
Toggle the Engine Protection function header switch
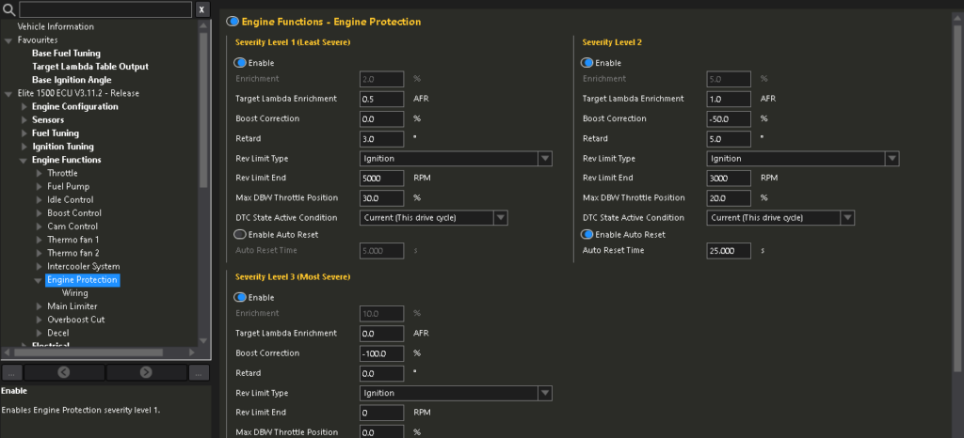pos(233,22)
